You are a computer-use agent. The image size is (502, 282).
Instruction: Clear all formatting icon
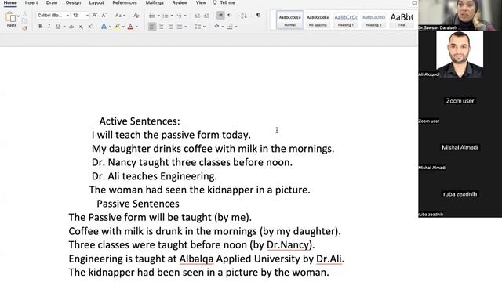point(136,16)
